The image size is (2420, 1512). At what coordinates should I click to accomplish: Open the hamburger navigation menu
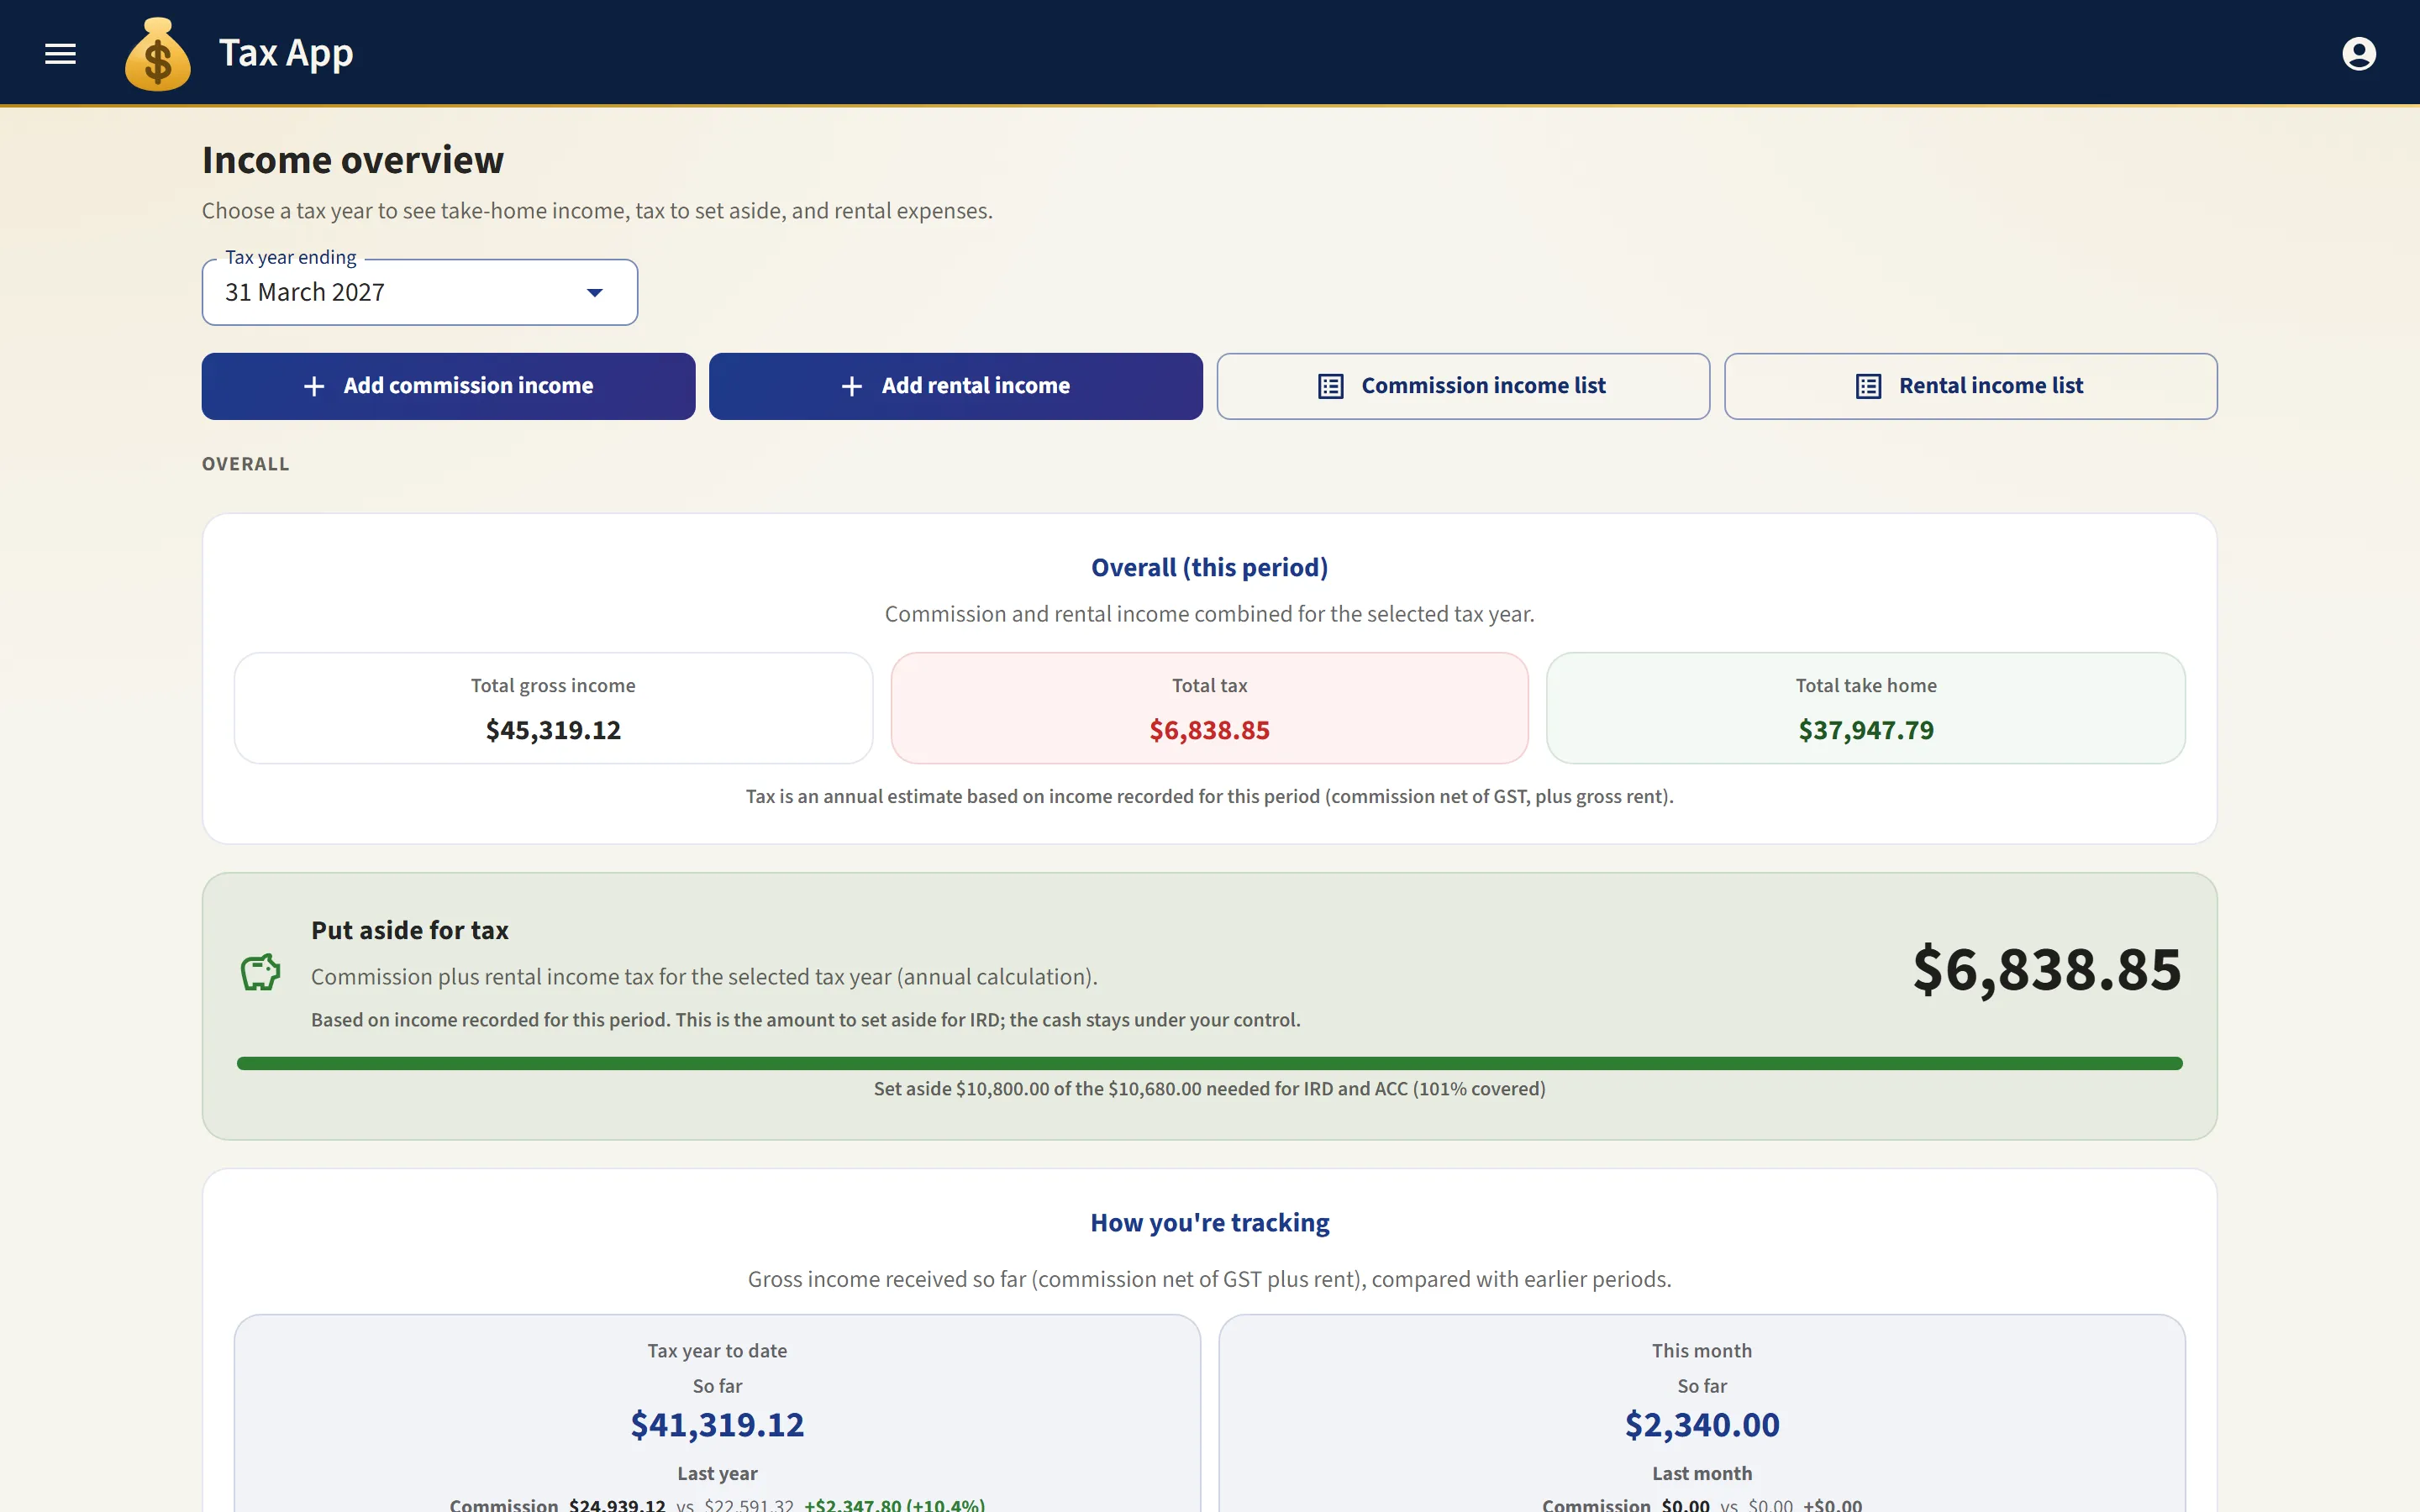click(x=60, y=53)
